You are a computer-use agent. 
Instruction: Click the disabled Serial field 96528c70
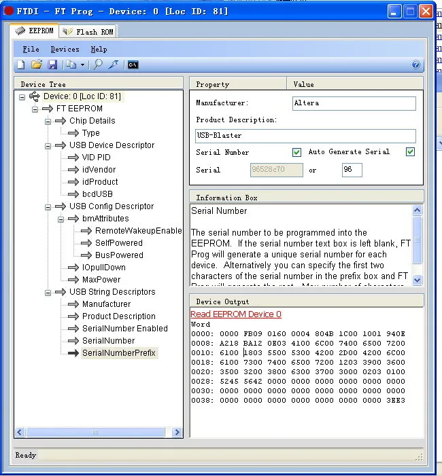pos(276,170)
